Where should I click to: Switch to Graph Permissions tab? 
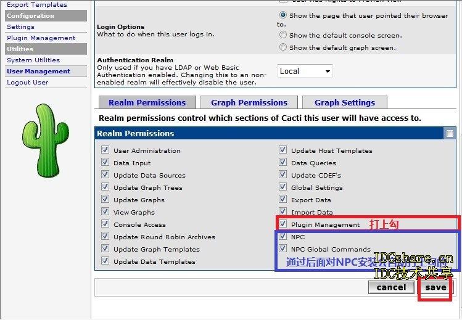pos(249,102)
